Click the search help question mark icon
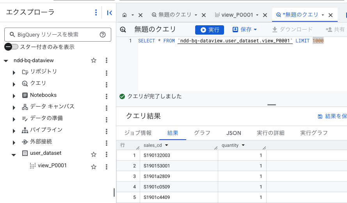 [x=103, y=35]
